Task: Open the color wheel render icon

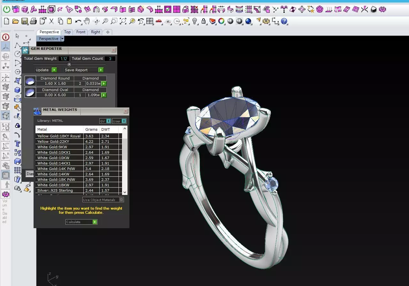Action: (x=221, y=21)
